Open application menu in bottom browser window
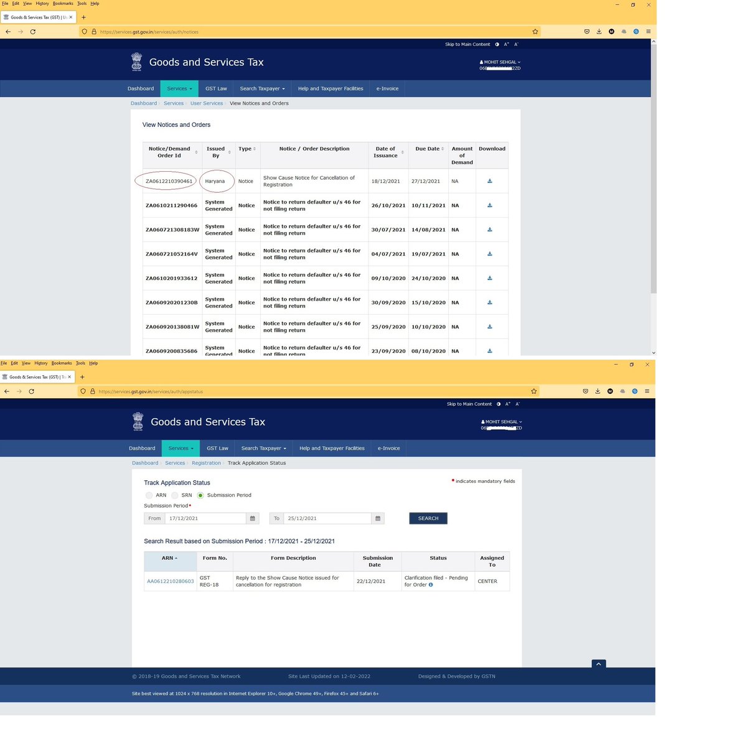The width and height of the screenshot is (747, 731). point(647,391)
